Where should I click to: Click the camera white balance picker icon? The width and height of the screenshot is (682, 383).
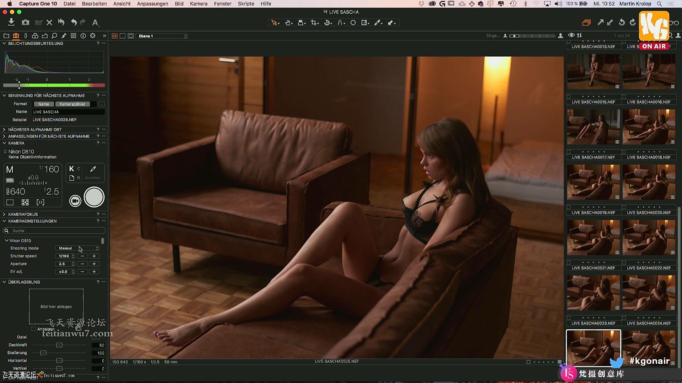click(x=93, y=169)
